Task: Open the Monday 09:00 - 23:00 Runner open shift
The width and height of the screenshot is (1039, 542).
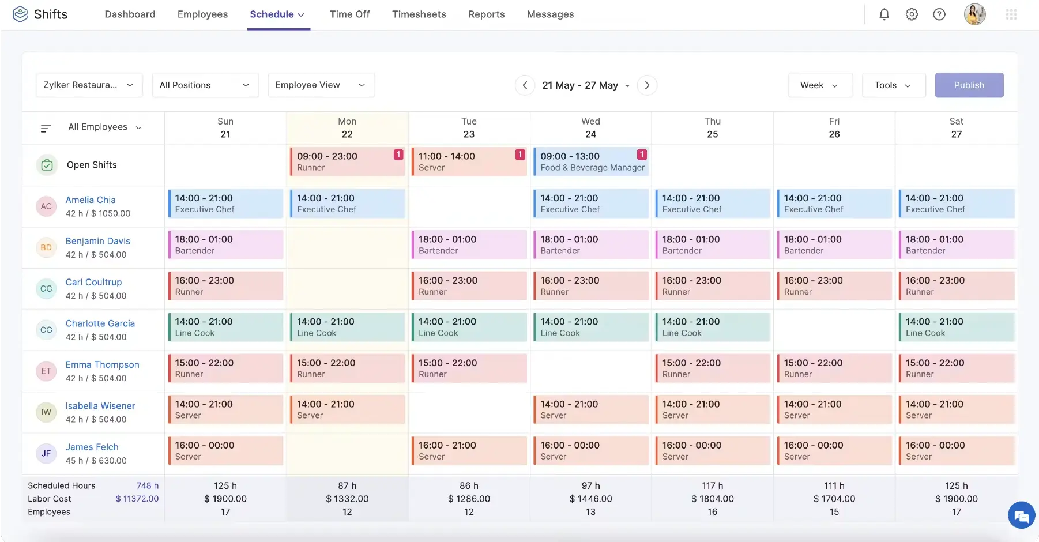Action: [x=347, y=161]
